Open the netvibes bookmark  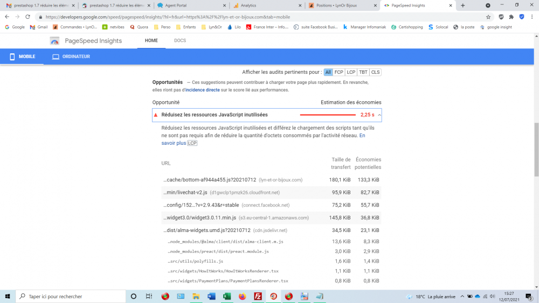(x=113, y=27)
